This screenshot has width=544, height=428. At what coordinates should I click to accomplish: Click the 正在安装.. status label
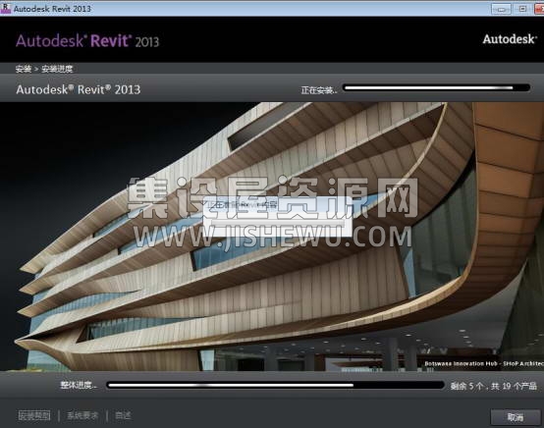coord(319,90)
